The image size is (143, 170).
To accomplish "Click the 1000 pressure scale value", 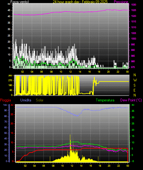I will tap(133, 39).
